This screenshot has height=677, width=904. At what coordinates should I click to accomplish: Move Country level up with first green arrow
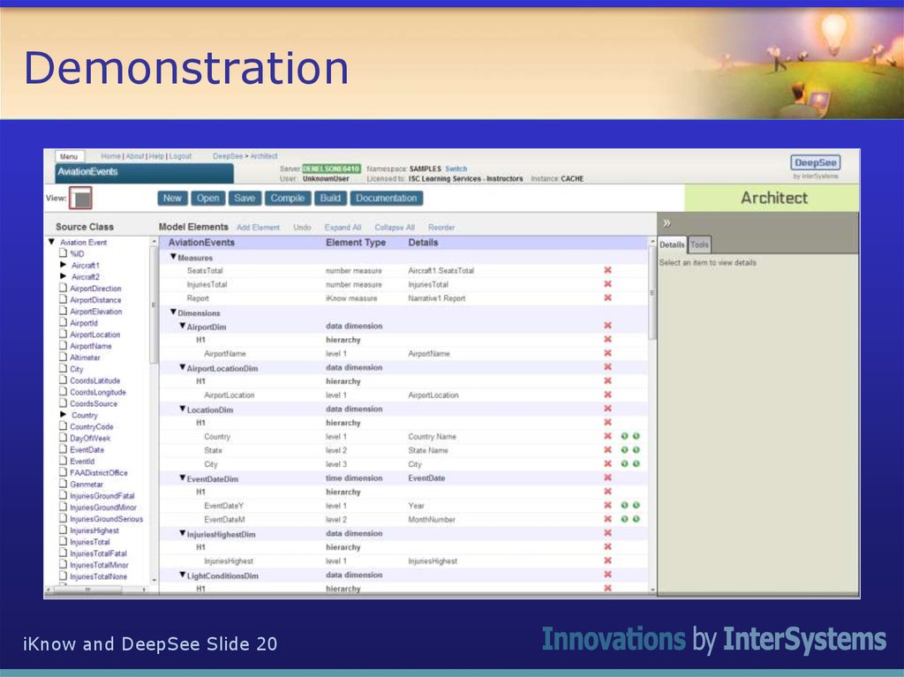624,436
